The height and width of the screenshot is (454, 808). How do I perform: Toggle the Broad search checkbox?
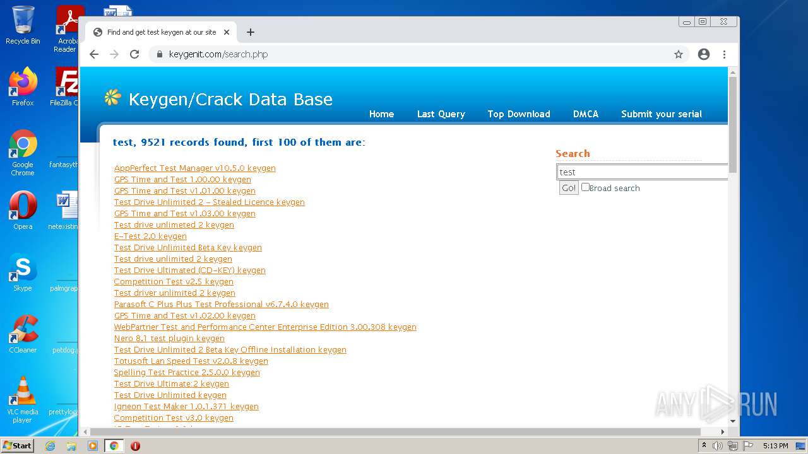585,187
